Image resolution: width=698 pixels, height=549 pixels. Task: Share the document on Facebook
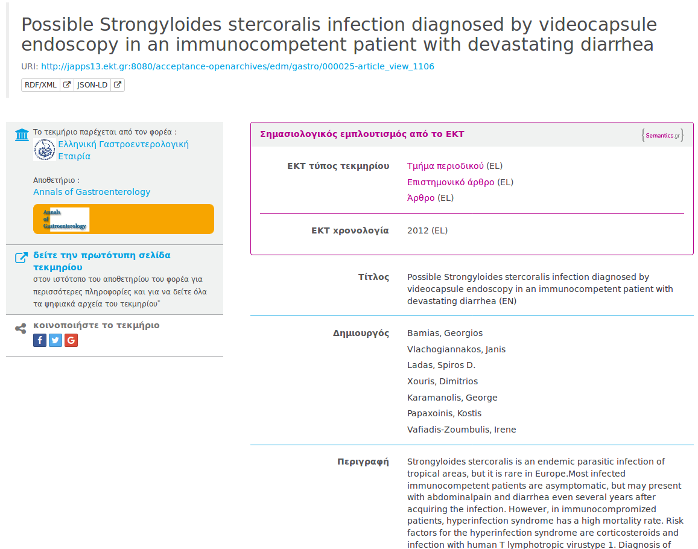tap(39, 340)
